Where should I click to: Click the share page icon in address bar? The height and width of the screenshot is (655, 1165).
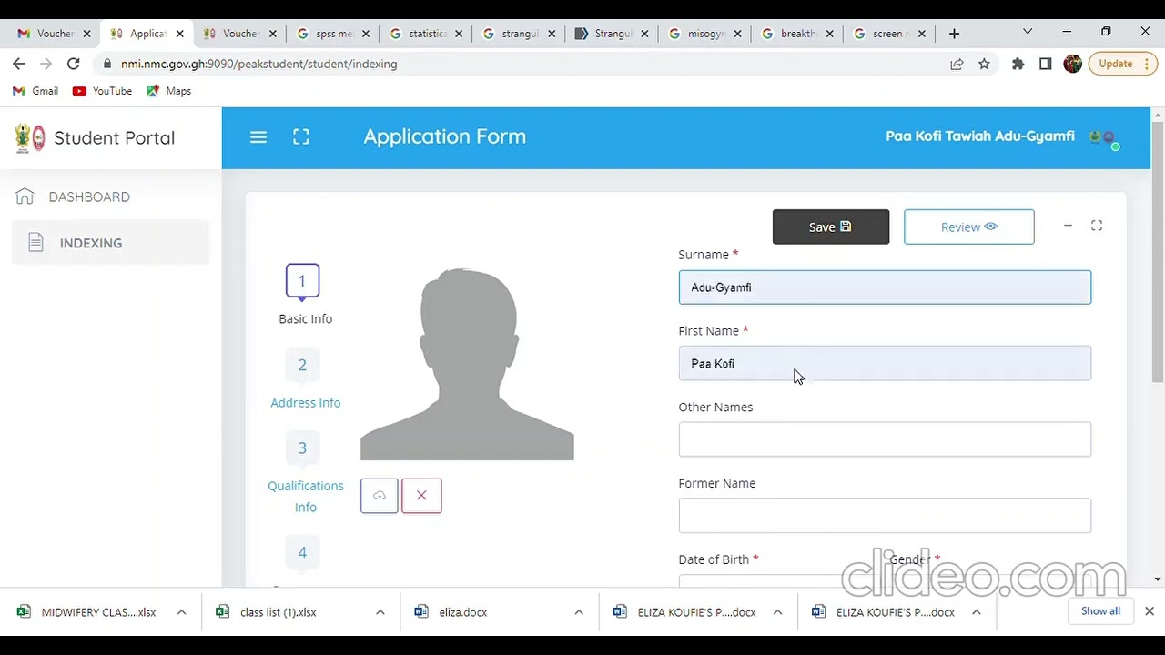click(957, 64)
